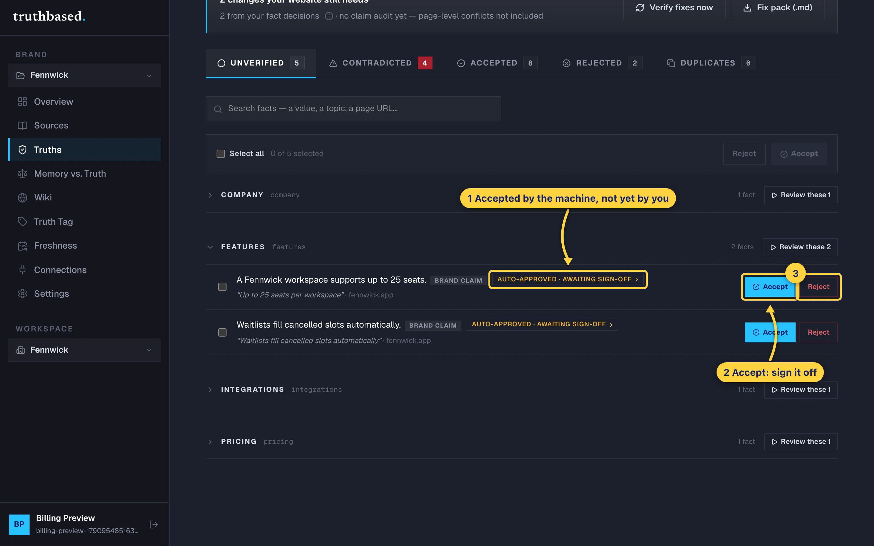This screenshot has width=874, height=546.
Task: Open Settings gear in sidebar
Action: [x=84, y=294]
